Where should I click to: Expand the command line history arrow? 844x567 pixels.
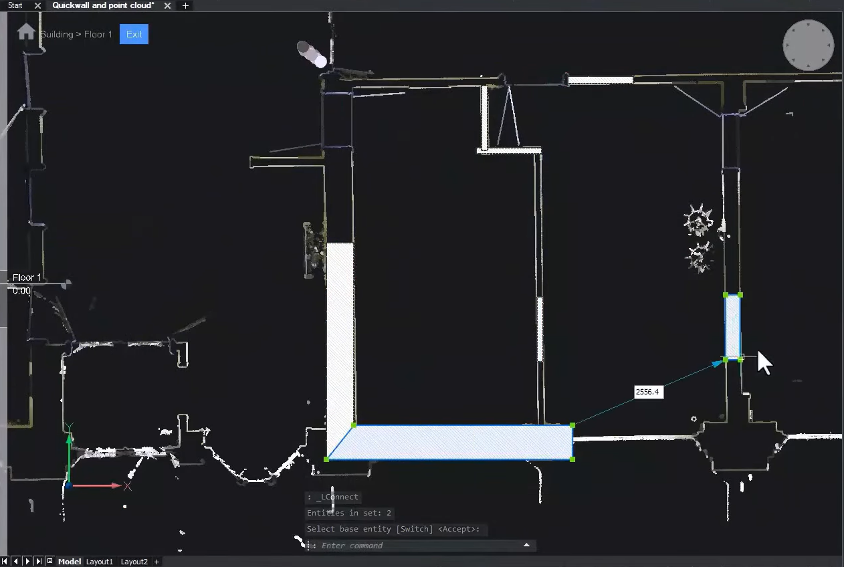coord(526,545)
